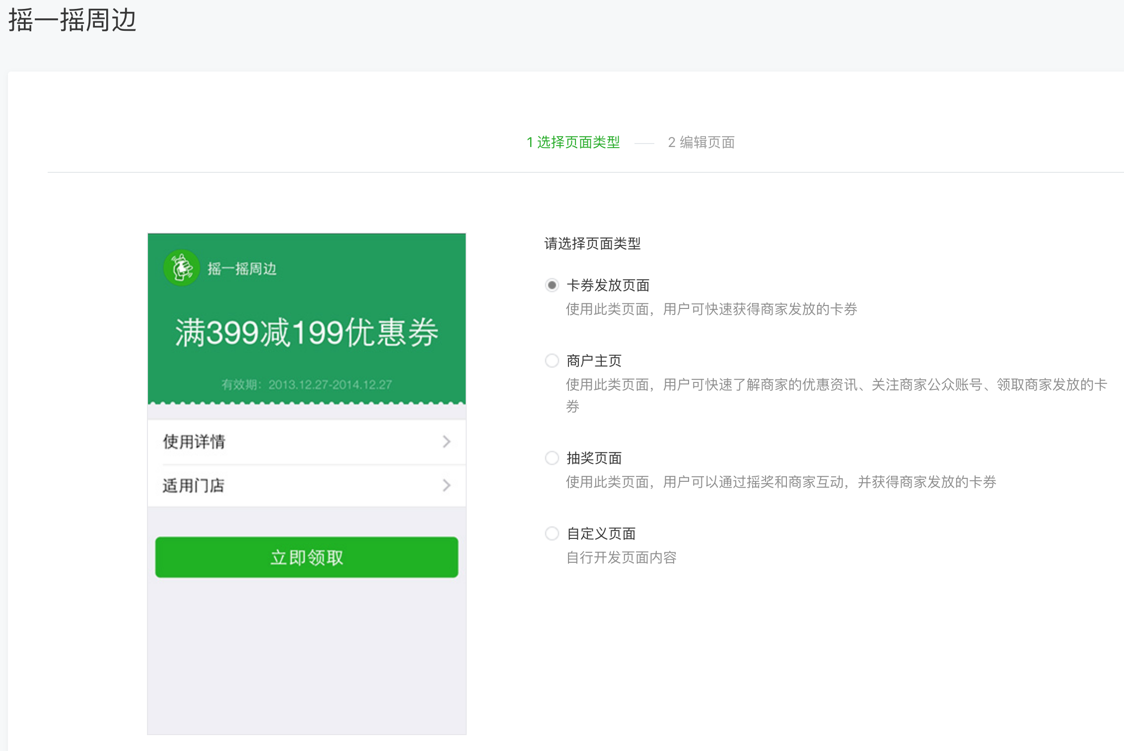Click the 摇一摇周边 text in preview header
The image size is (1124, 751).
tap(242, 269)
